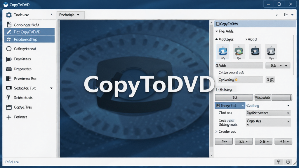
Task: Click the monitor icon beside Sedrsilies Tur
Action: 9,88
